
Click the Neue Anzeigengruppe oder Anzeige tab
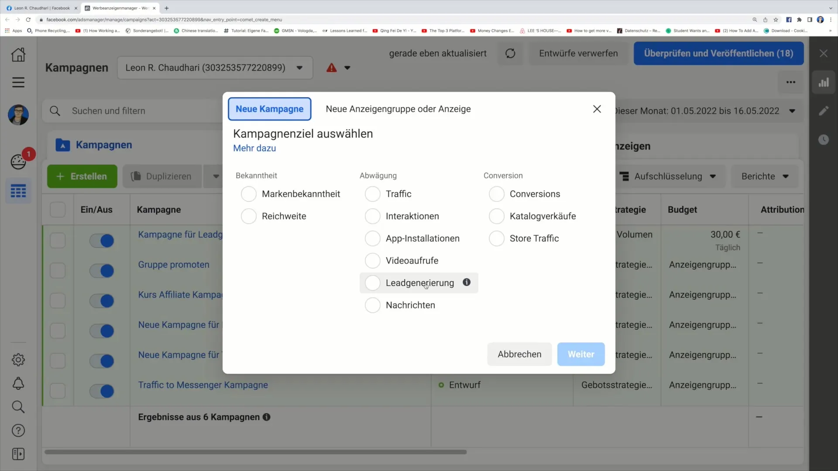399,109
